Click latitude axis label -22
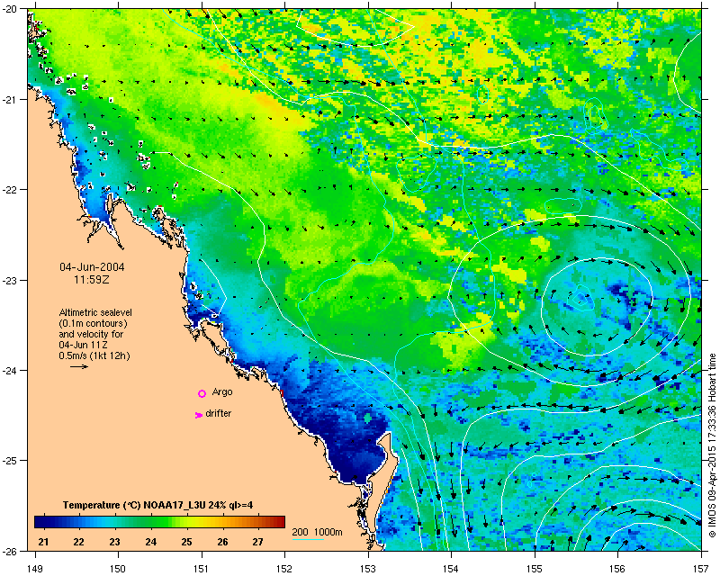The image size is (720, 576). point(9,190)
